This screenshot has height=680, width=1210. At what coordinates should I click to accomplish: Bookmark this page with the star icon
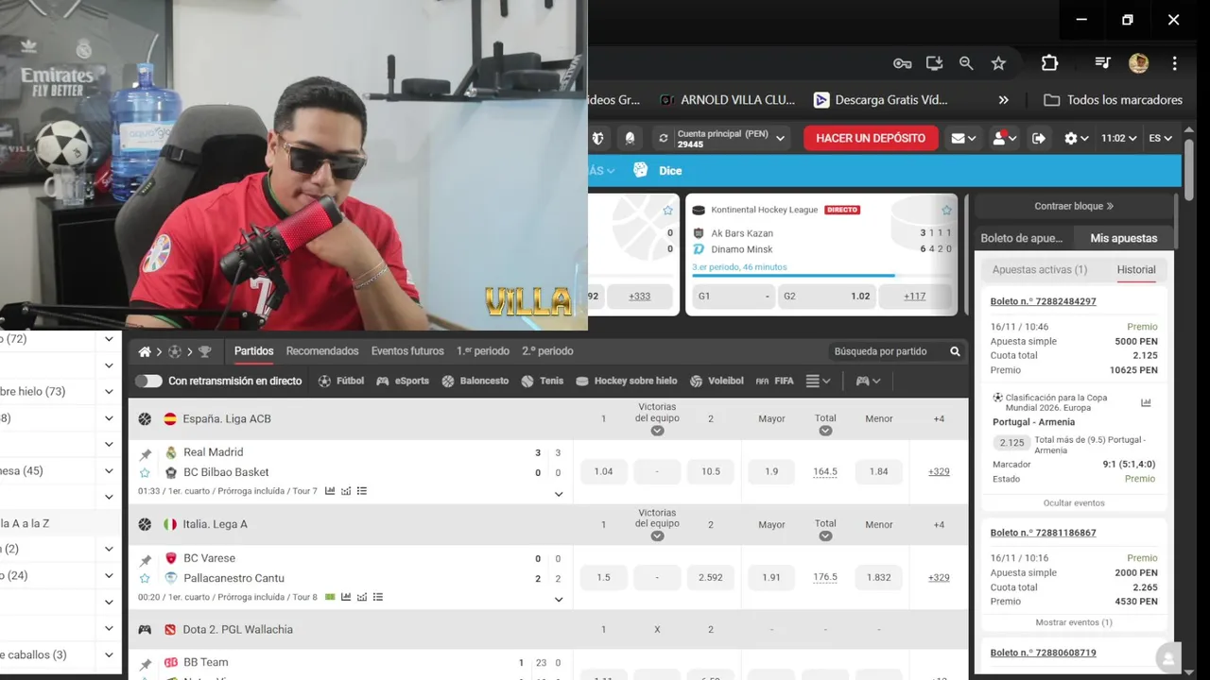tap(998, 63)
